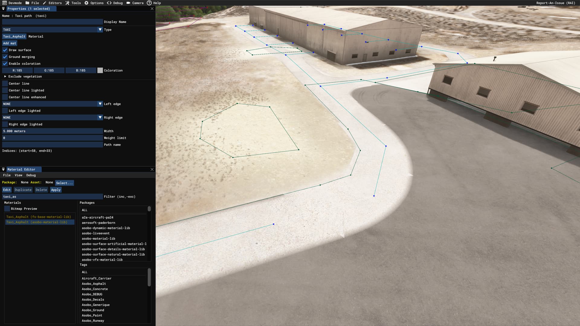Open the Left edge dropdown
Viewport: 580px width, 326px height.
click(53, 104)
